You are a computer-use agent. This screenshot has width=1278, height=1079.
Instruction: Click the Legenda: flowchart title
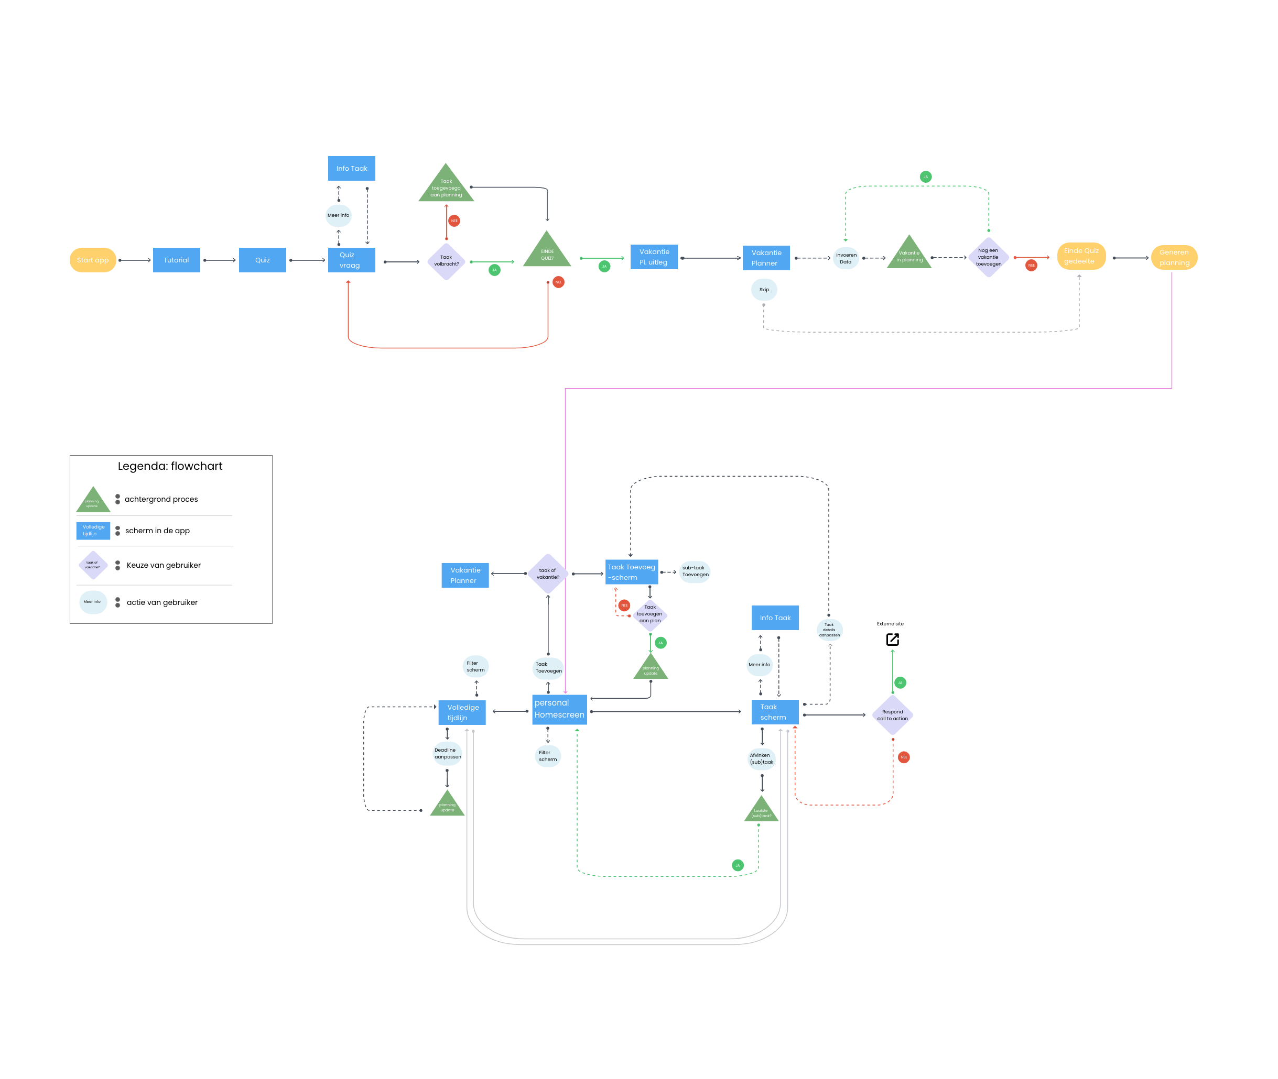(x=170, y=466)
